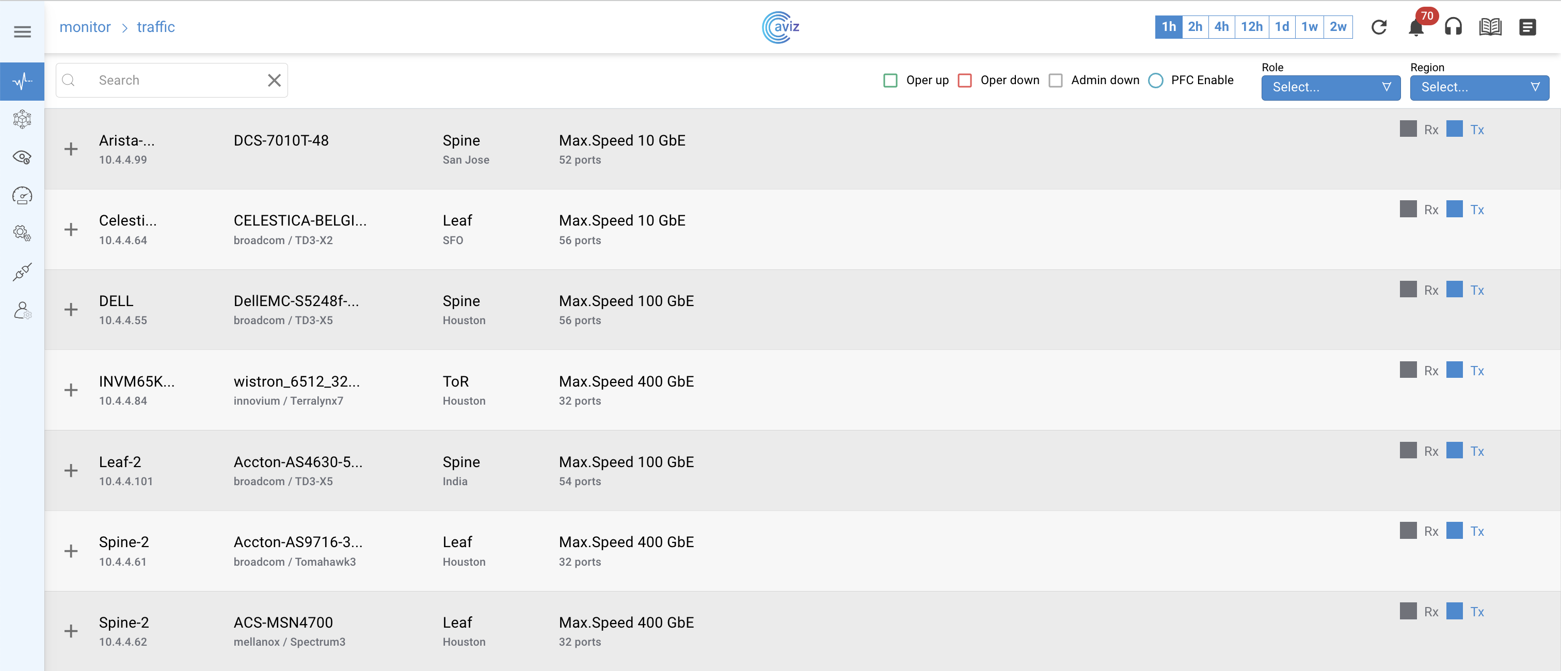The height and width of the screenshot is (671, 1561).
Task: Select the eye visibility sidebar icon
Action: pos(22,157)
